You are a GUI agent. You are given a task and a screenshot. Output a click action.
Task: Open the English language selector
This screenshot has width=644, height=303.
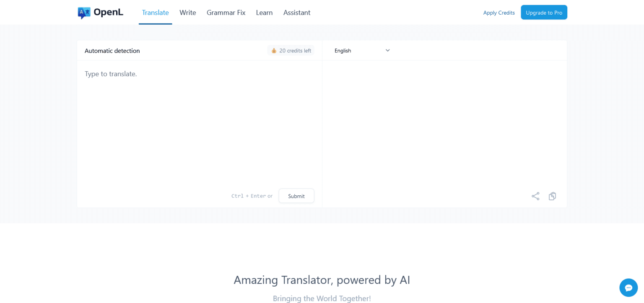coord(361,50)
